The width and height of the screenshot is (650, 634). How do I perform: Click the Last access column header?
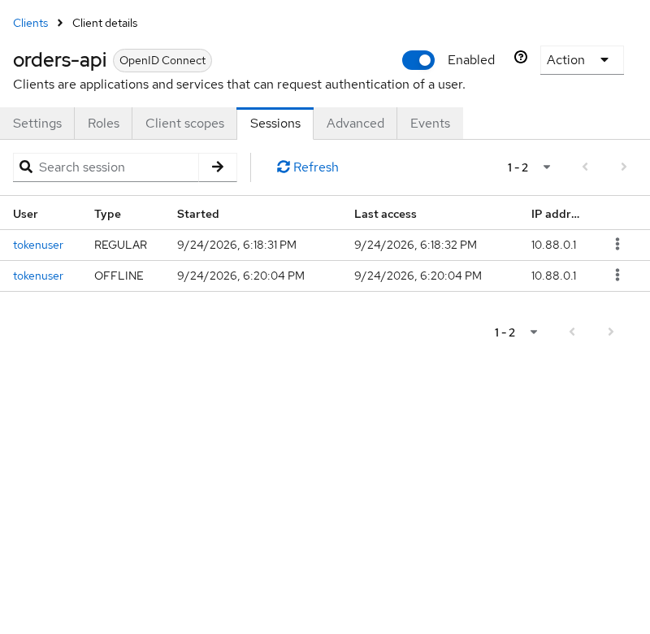point(385,214)
